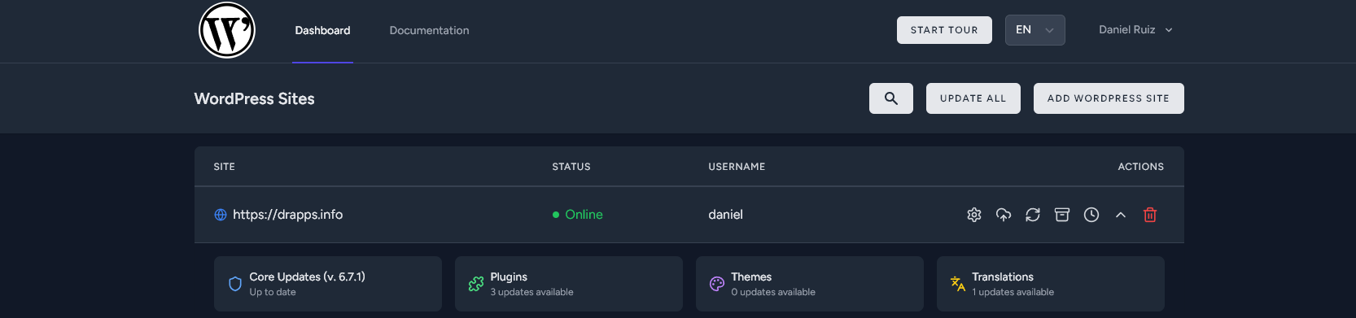The height and width of the screenshot is (318, 1356).
Task: Open the https://drapps.info site link
Action: [288, 215]
